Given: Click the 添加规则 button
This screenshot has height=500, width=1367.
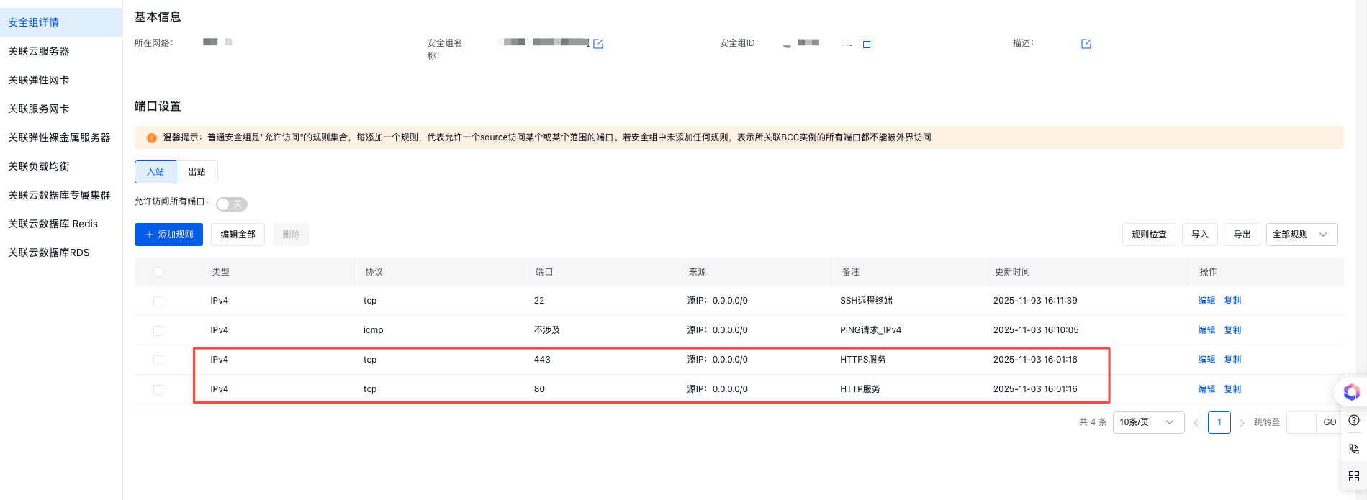Looking at the screenshot, I should click(x=168, y=235).
